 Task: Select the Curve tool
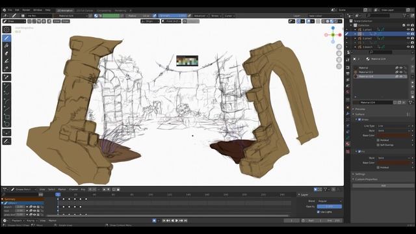point(6,109)
